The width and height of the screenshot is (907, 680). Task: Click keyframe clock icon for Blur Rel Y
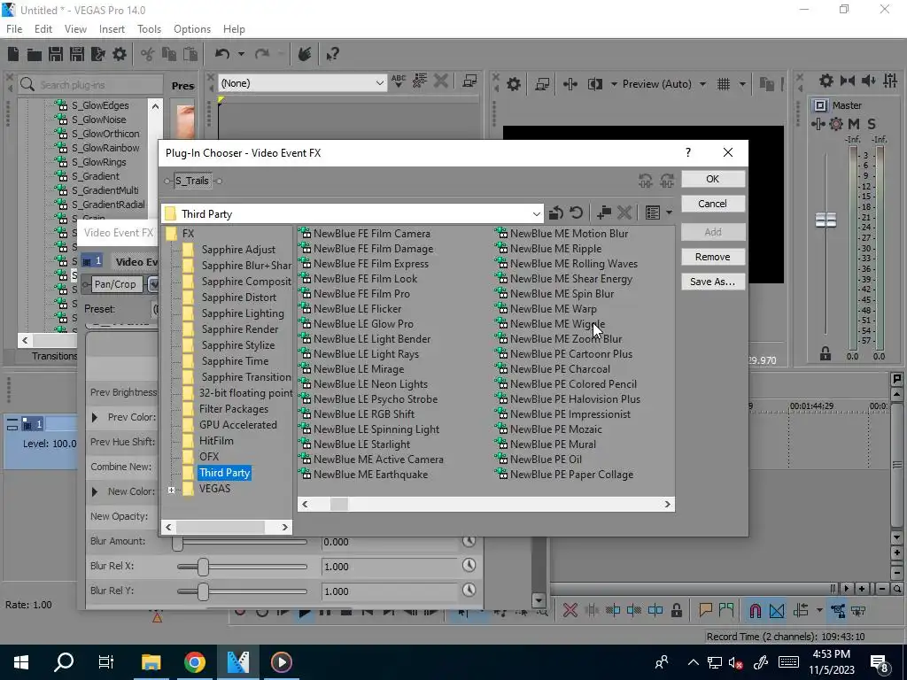[469, 591]
